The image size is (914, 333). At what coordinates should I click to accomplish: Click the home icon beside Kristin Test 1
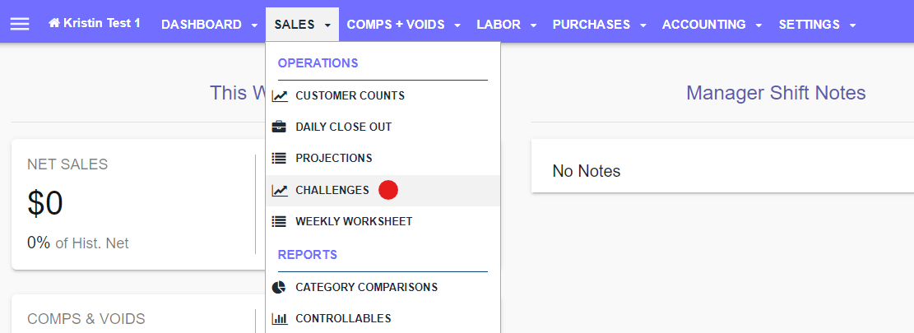pos(54,23)
